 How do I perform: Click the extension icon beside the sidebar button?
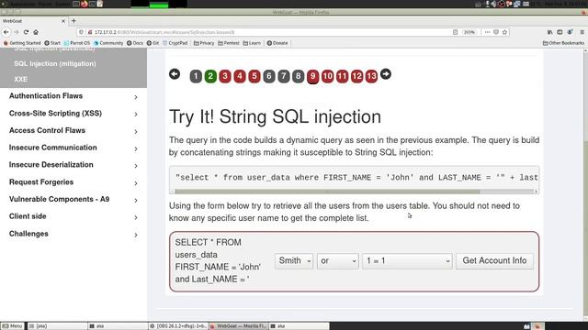pos(570,32)
